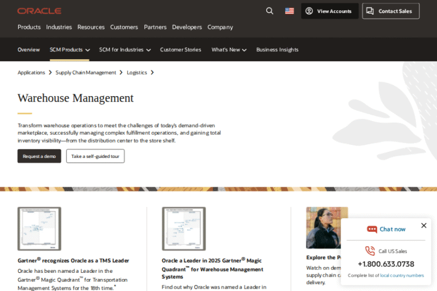Screen dimensions: 437x291
Task: Close the chat popup
Action: coord(423,226)
